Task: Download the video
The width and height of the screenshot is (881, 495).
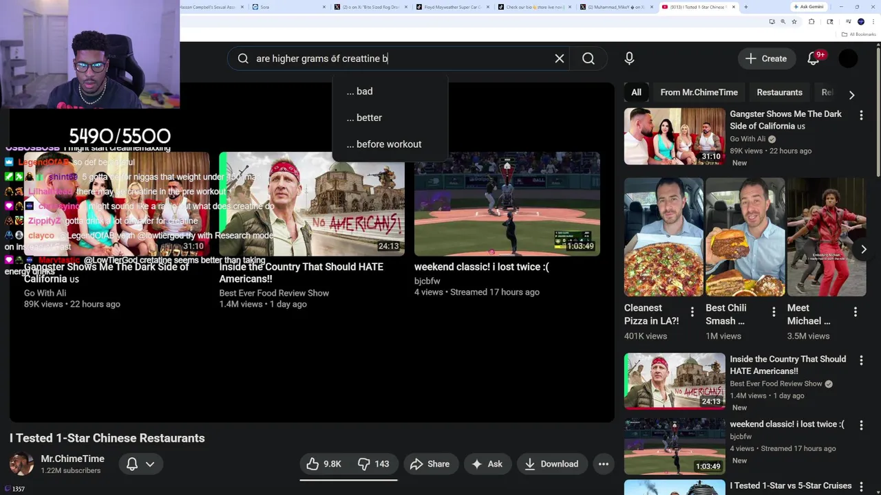Action: 551,464
